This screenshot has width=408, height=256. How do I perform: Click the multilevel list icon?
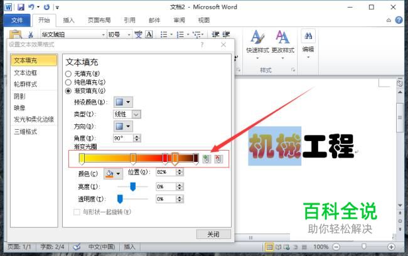pyautogui.click(x=196, y=35)
